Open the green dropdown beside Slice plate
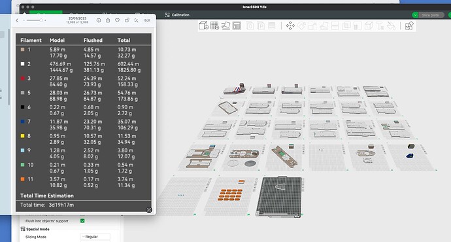This screenshot has width=451, height=242. [x=415, y=15]
